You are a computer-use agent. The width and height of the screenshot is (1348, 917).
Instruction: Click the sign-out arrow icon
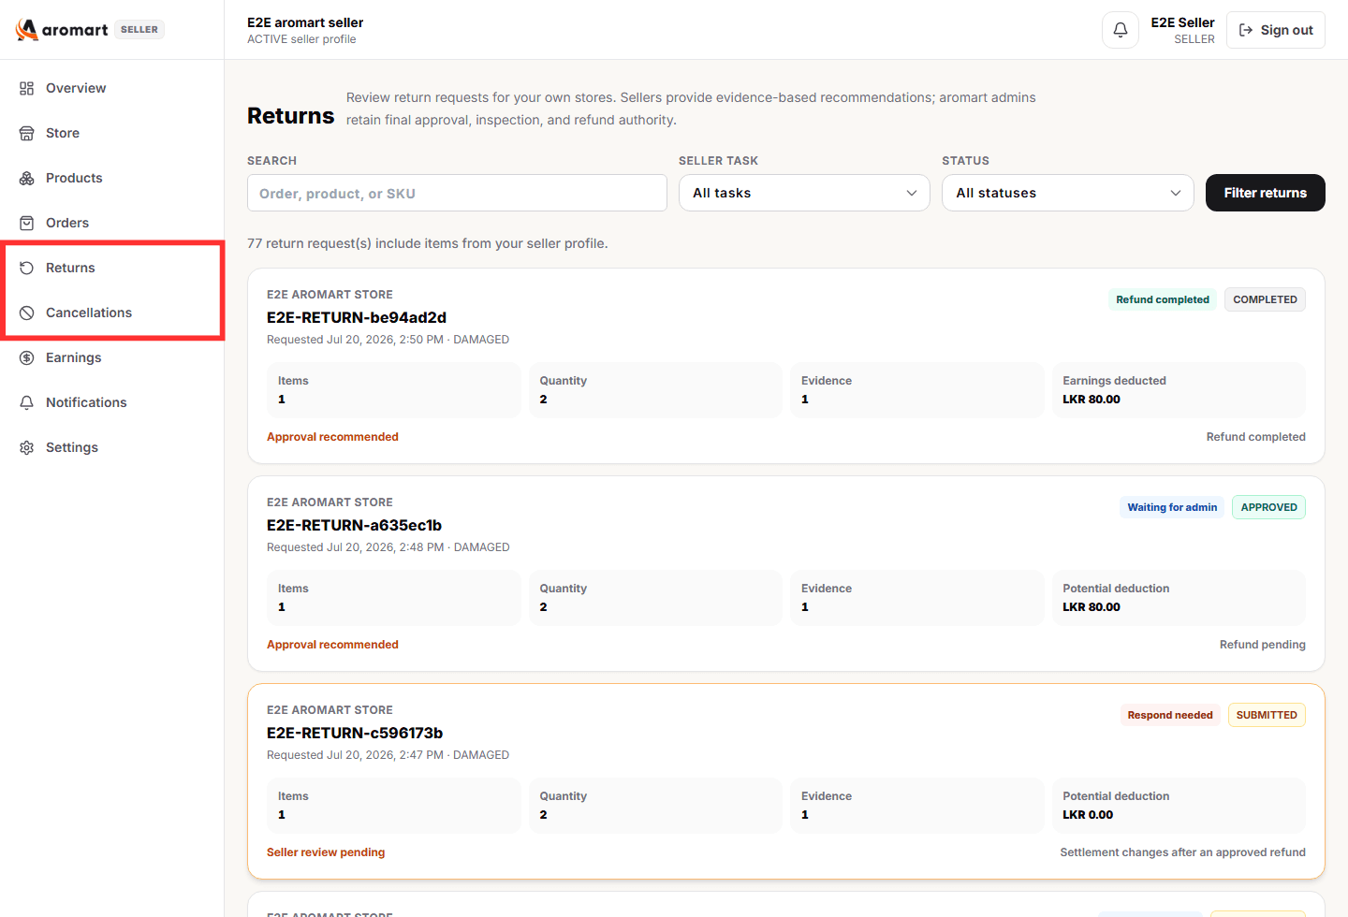(1246, 30)
